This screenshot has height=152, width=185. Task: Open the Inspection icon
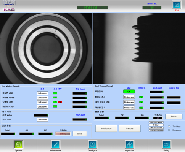coord(129,144)
